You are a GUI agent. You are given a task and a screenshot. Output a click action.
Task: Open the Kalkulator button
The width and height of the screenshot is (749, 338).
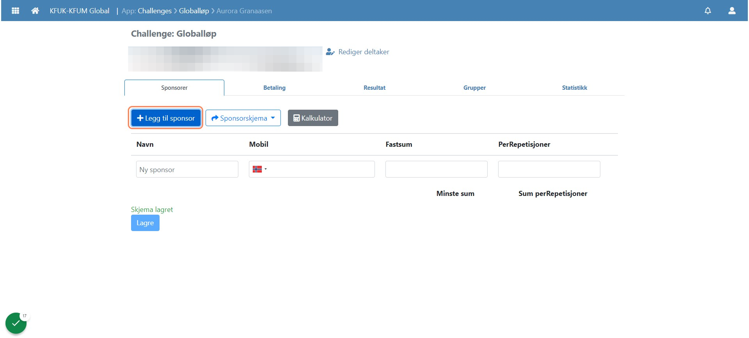point(313,118)
